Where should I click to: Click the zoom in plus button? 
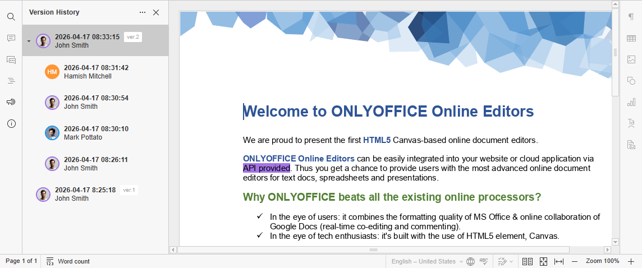point(631,261)
